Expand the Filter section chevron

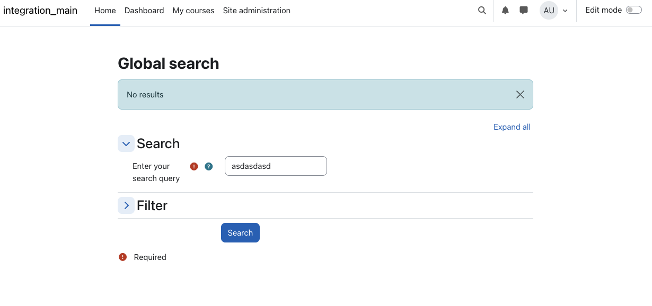[126, 205]
